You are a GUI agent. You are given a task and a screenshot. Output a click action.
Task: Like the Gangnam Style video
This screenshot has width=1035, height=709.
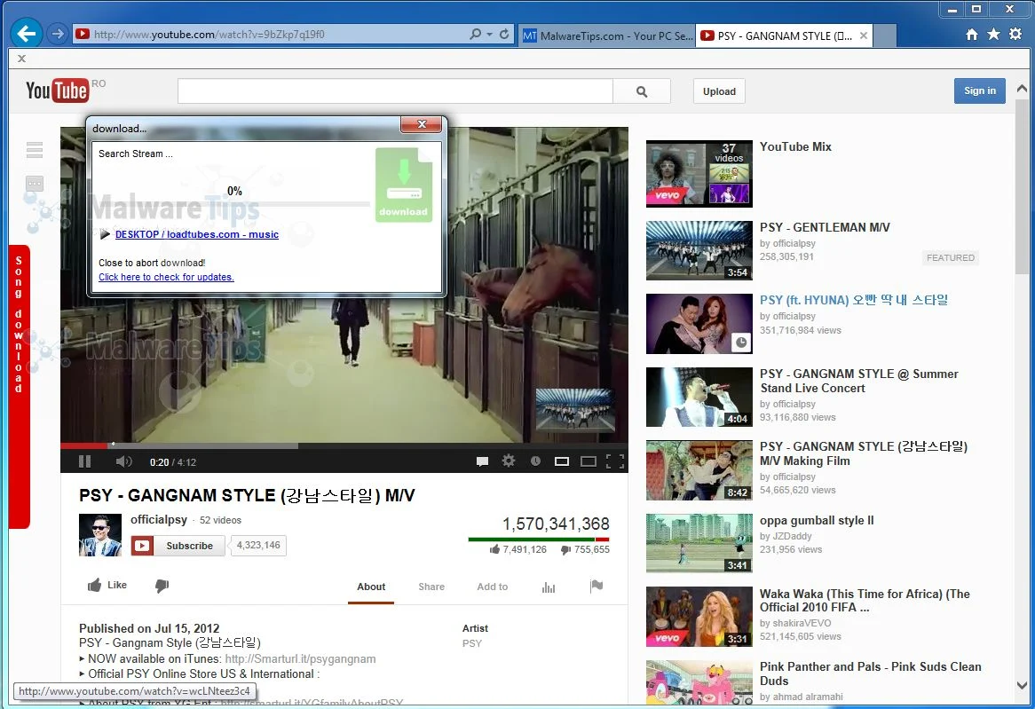point(107,585)
